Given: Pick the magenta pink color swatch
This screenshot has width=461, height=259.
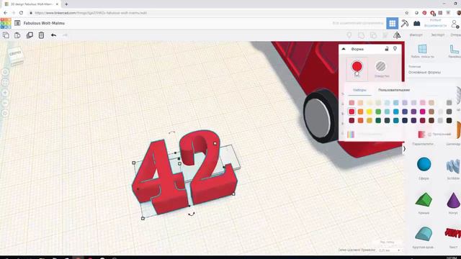Looking at the screenshot, I should [423, 112].
